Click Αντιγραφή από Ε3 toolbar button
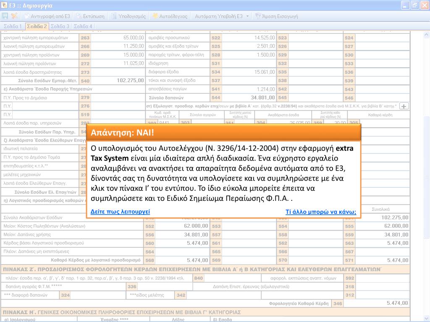This screenshot has height=322, width=430. pos(47,16)
